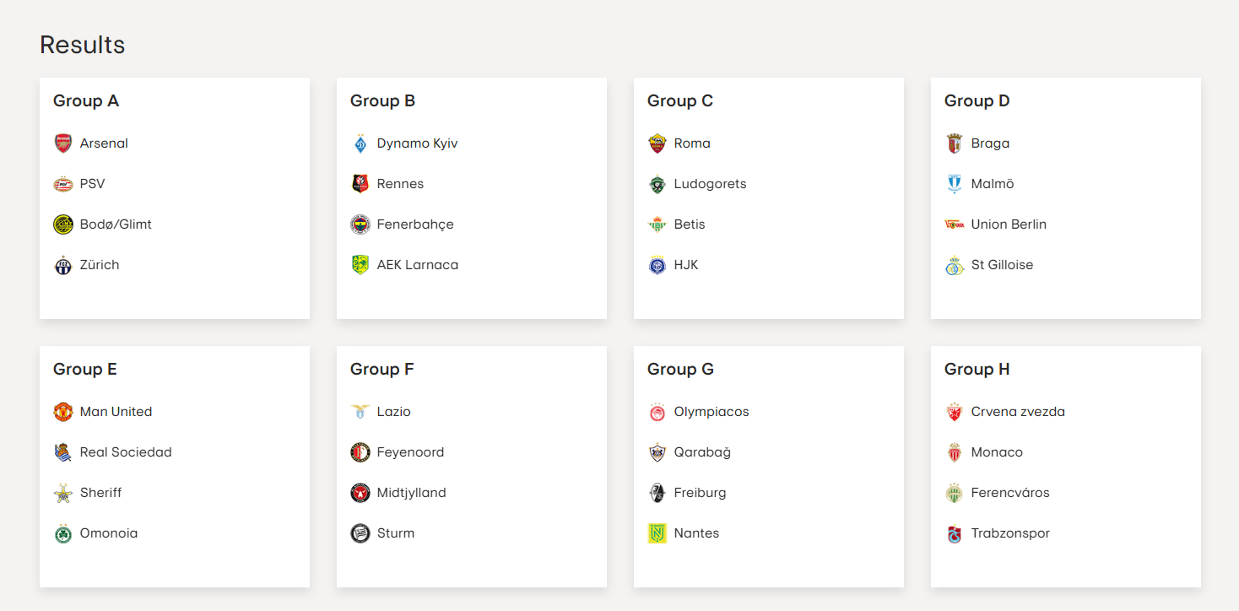Open the Crvena zvezda team link
Screen dimensions: 1239x611
pos(1018,412)
